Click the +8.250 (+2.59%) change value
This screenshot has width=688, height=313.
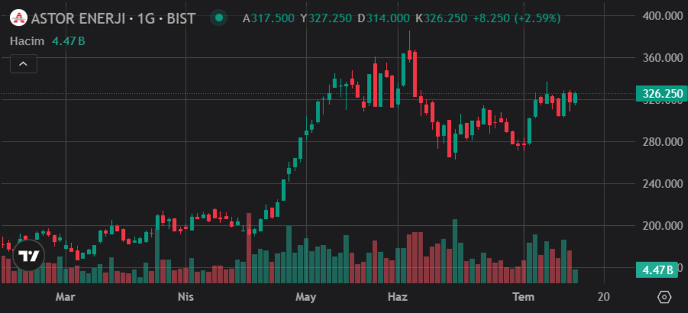coord(517,18)
